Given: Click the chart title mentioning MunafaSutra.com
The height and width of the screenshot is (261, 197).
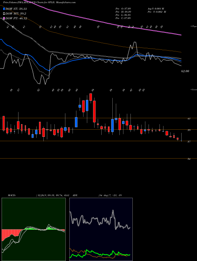Looking at the screenshot, I should 39,3.
